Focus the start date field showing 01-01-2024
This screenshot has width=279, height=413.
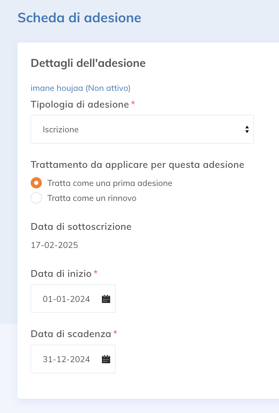click(73, 299)
